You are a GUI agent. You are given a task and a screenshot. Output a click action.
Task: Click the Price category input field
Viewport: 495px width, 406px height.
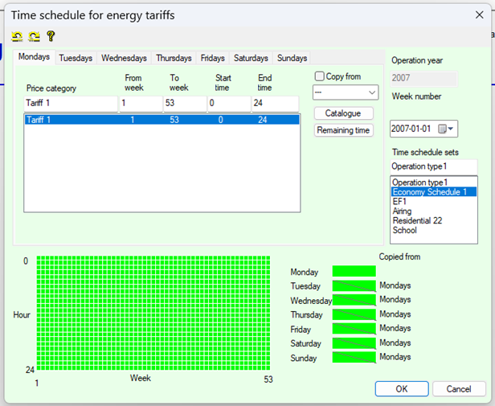click(70, 103)
